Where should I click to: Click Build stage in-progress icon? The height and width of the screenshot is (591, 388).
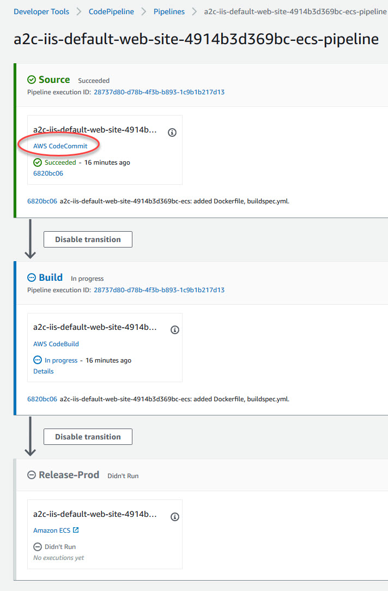[x=32, y=278]
